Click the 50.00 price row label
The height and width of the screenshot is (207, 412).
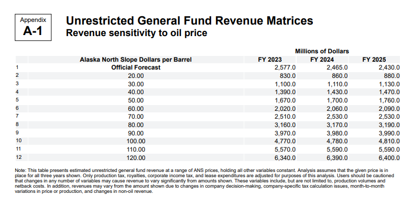point(136,100)
